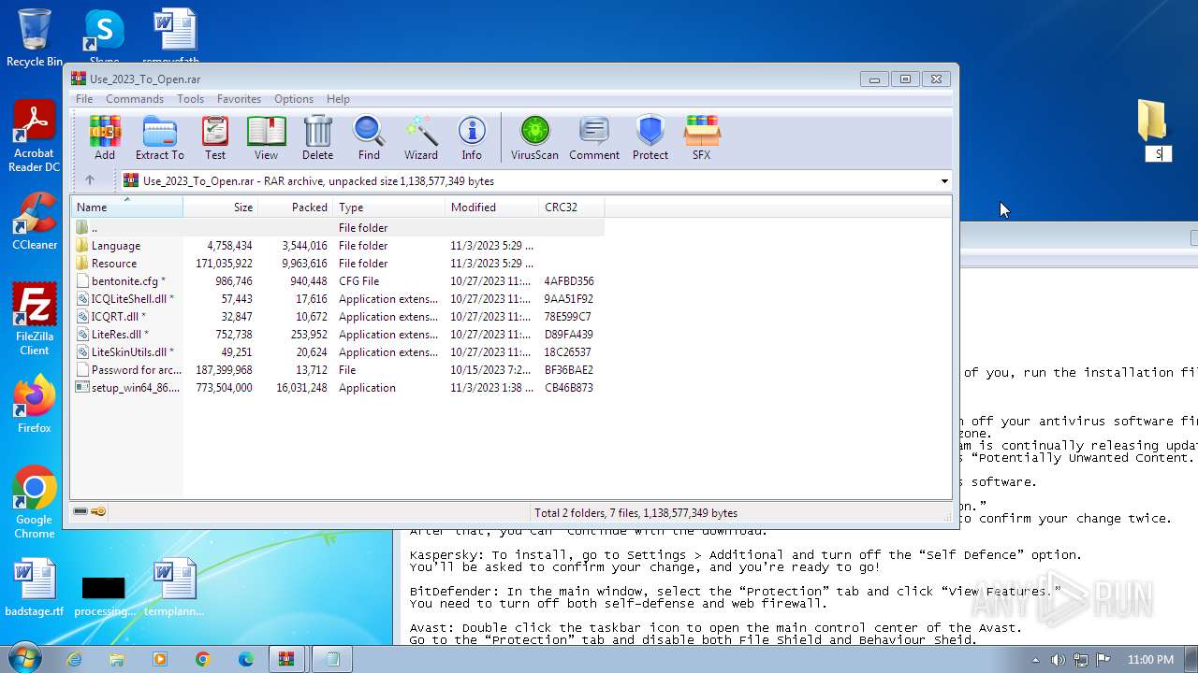This screenshot has height=673, width=1198.
Task: Select the Resource folder row
Action: pos(338,263)
